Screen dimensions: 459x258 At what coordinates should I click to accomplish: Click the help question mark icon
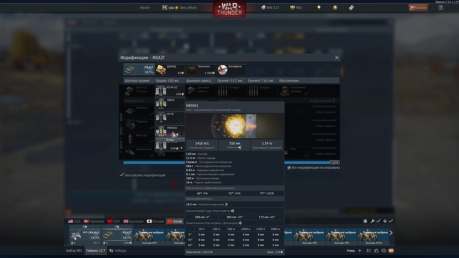point(441,8)
